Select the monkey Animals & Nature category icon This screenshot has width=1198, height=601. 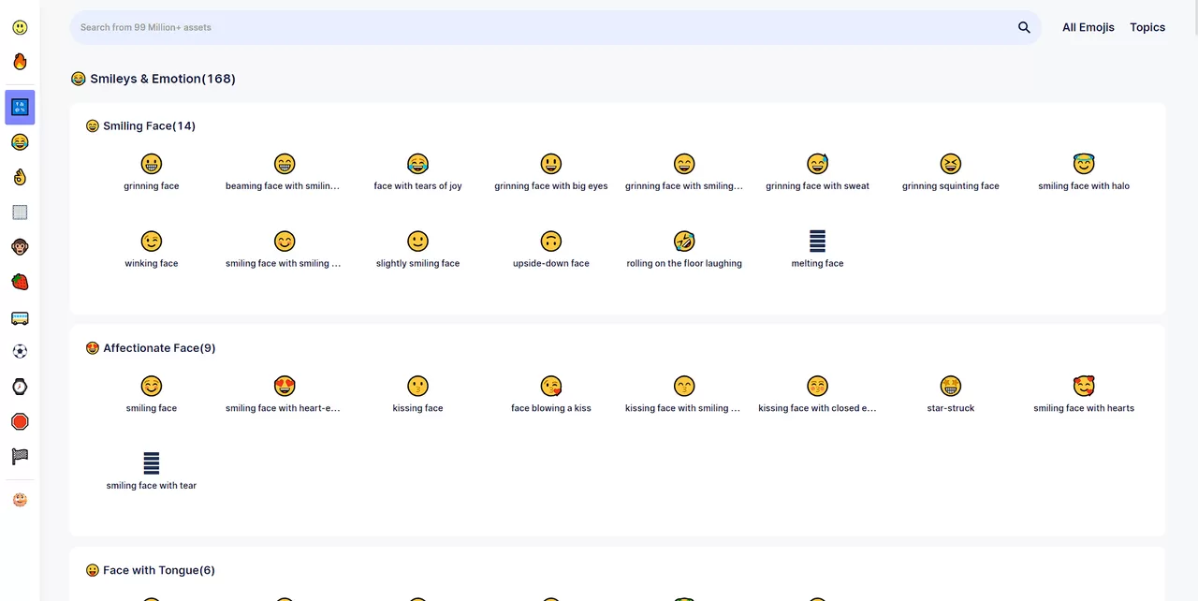point(20,246)
